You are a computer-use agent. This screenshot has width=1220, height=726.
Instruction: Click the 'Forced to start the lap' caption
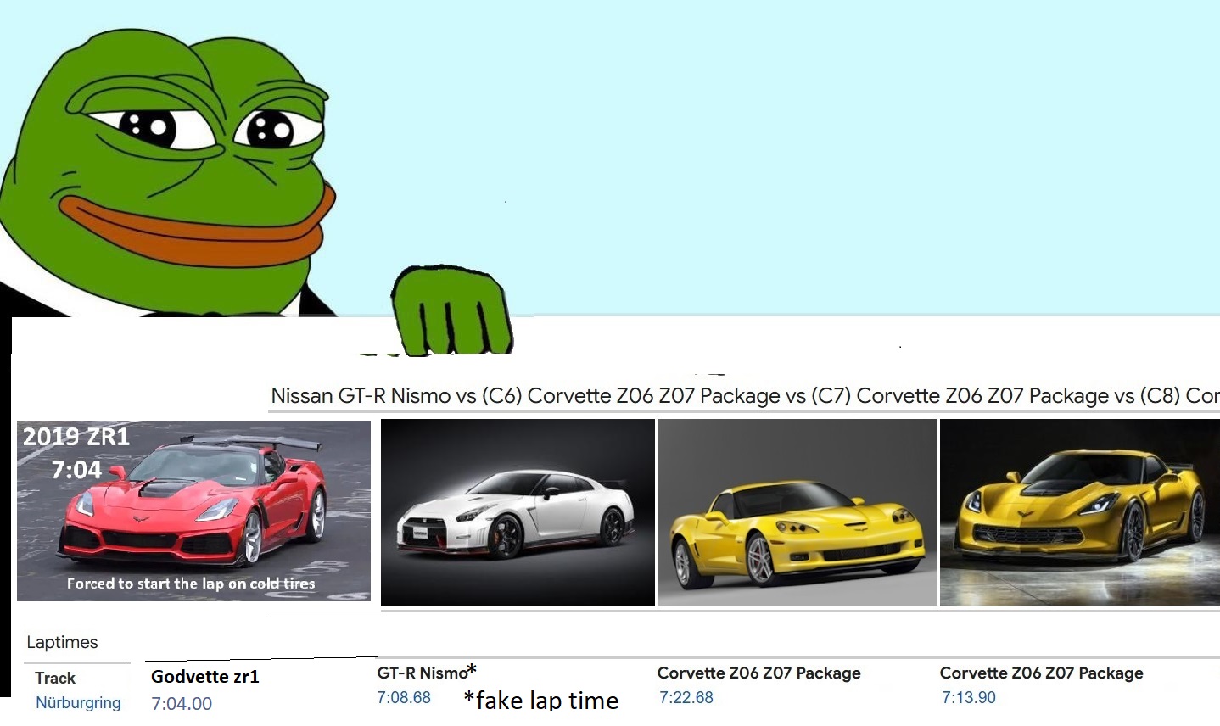[191, 584]
